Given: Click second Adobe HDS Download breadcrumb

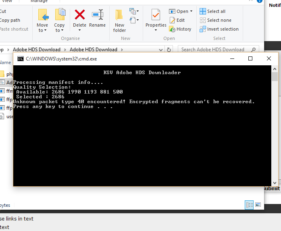Looking at the screenshot, I should pyautogui.click(x=94, y=50).
